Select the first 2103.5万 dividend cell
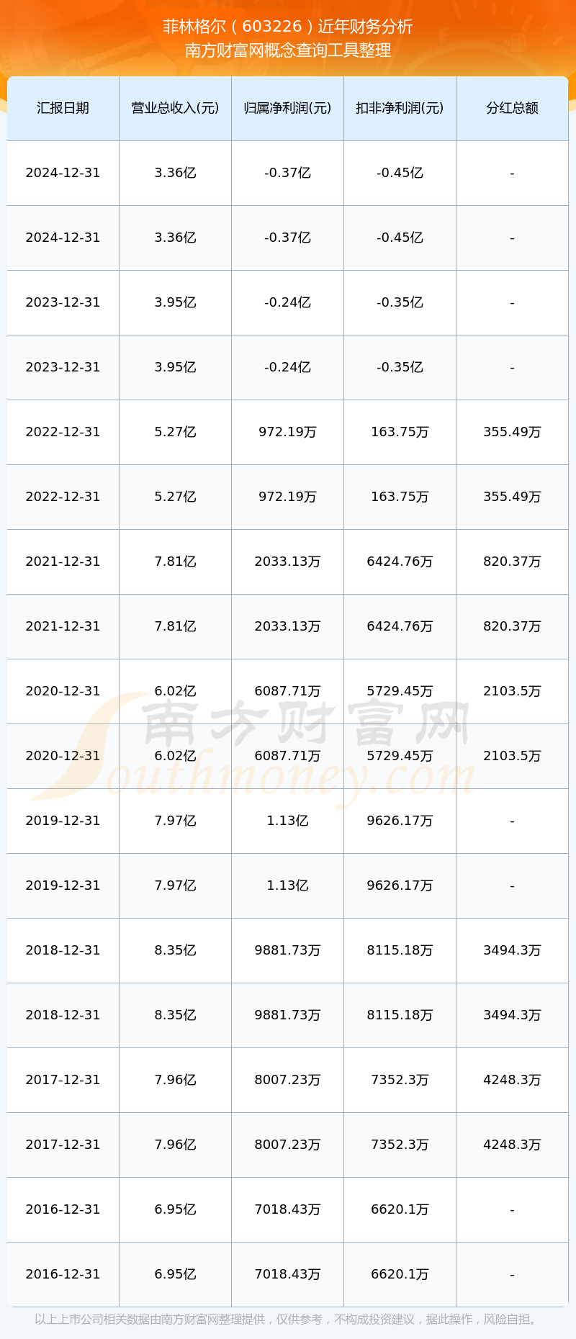The image size is (576, 1339). pos(512,691)
